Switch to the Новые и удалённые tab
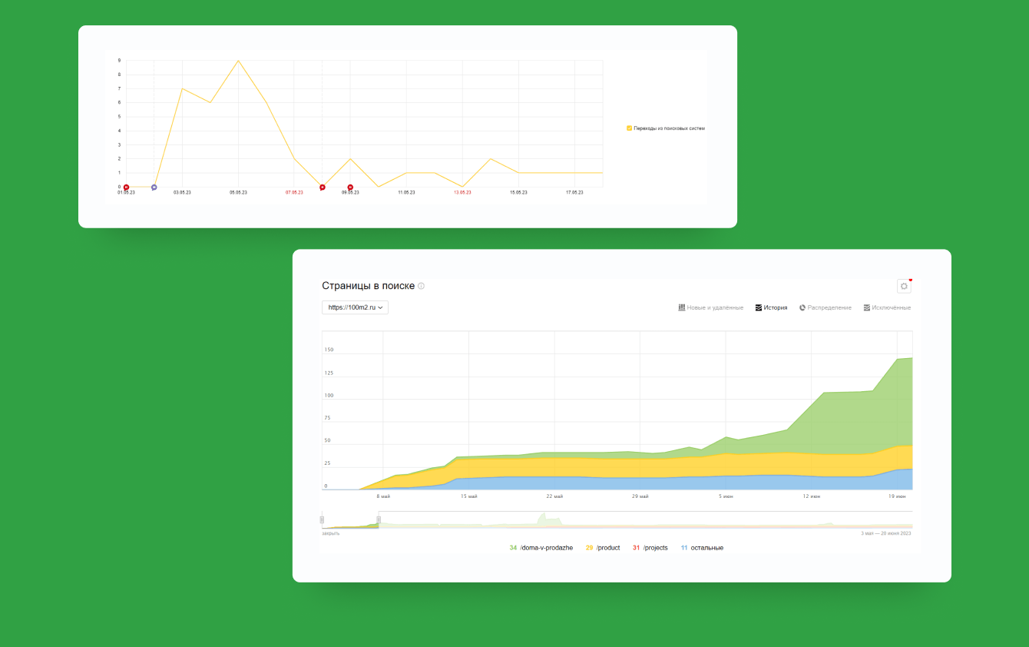 pyautogui.click(x=711, y=307)
